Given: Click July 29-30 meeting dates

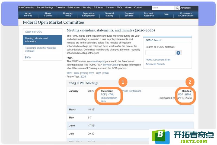Looking at the screenshot, I should [91, 134].
